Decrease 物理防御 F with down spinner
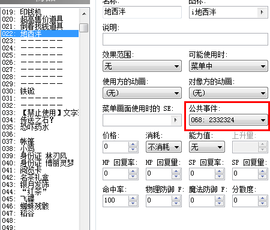 tap(176, 204)
